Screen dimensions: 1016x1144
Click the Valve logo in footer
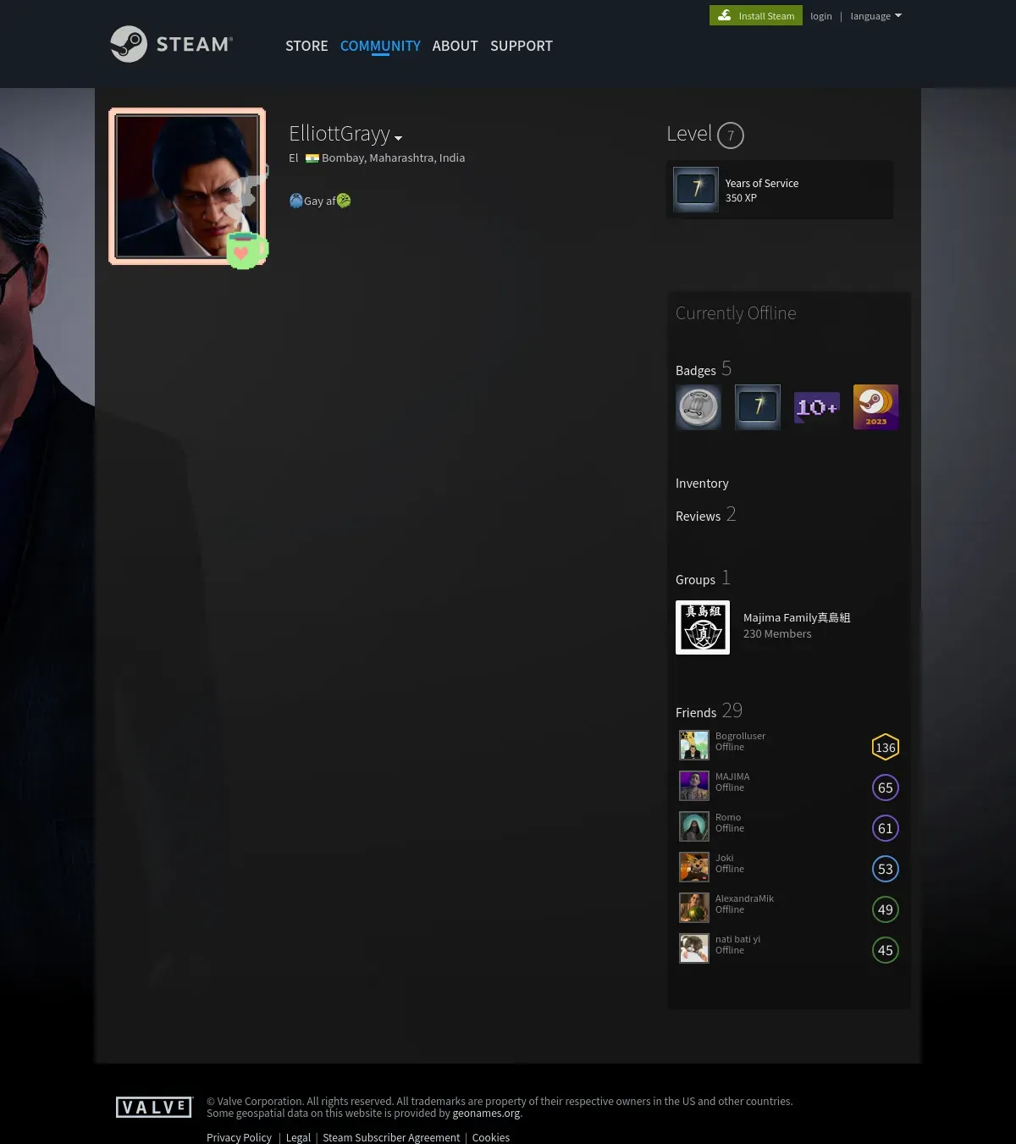154,1107
